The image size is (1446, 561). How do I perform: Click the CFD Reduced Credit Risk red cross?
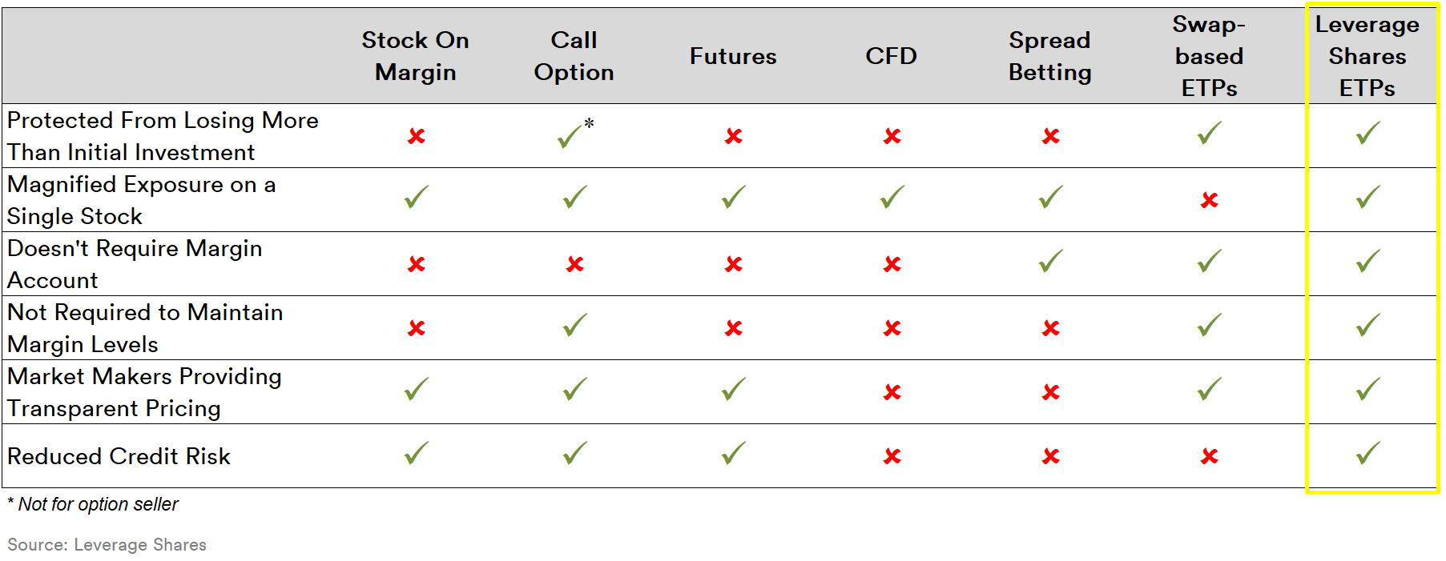(892, 456)
